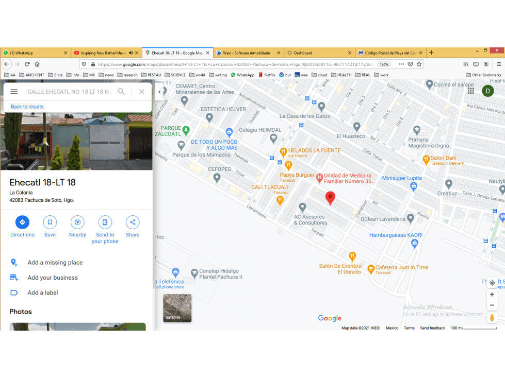This screenshot has height=378, width=505.
Task: Share the Ehecatl 18-LT 18 place
Action: [133, 222]
